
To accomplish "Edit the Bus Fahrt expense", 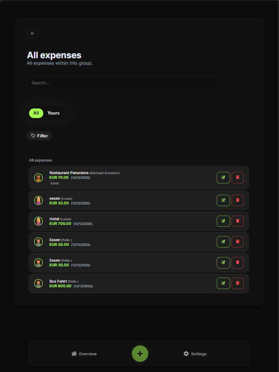I will tap(223, 283).
